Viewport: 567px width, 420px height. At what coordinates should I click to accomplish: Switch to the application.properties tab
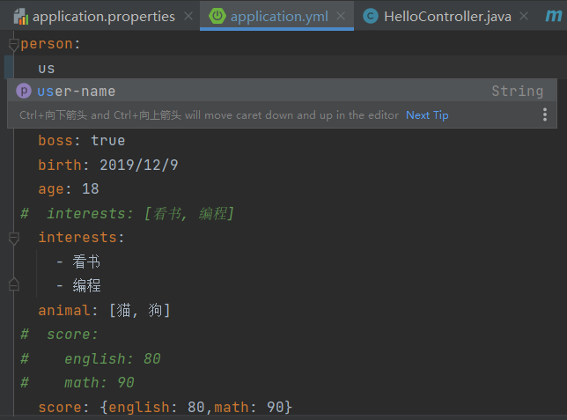point(103,16)
